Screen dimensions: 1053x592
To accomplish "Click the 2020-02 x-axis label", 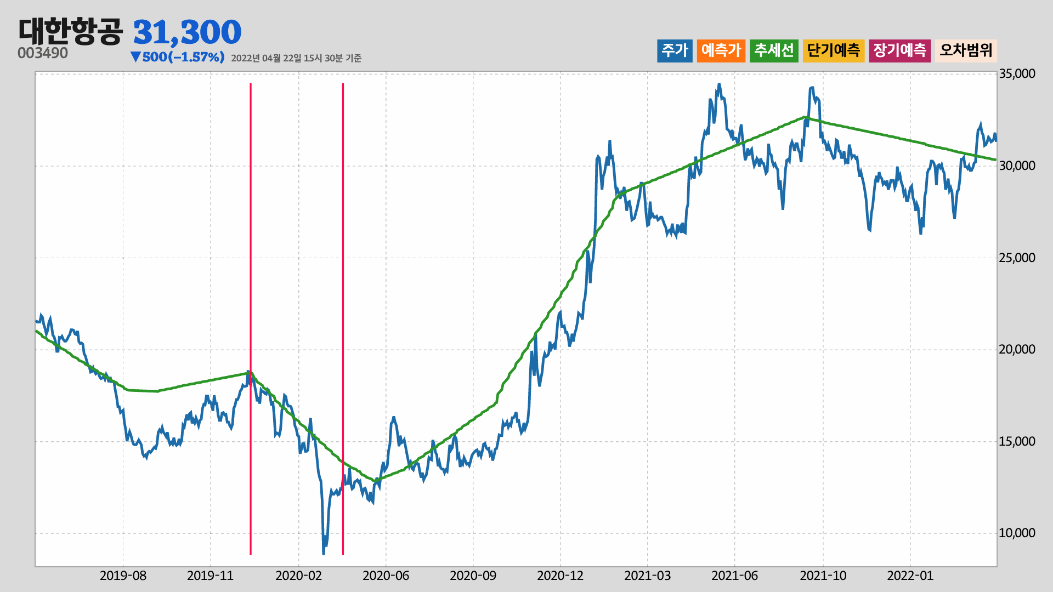I will (298, 576).
